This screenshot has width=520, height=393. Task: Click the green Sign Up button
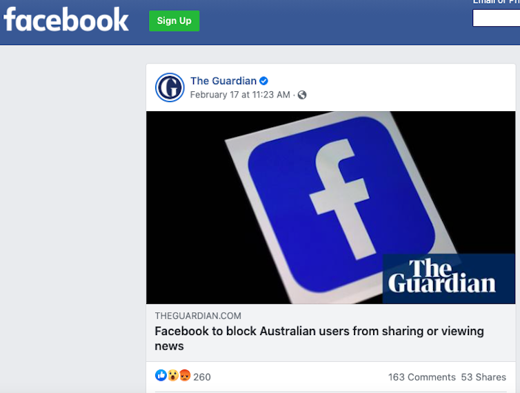[x=174, y=21]
